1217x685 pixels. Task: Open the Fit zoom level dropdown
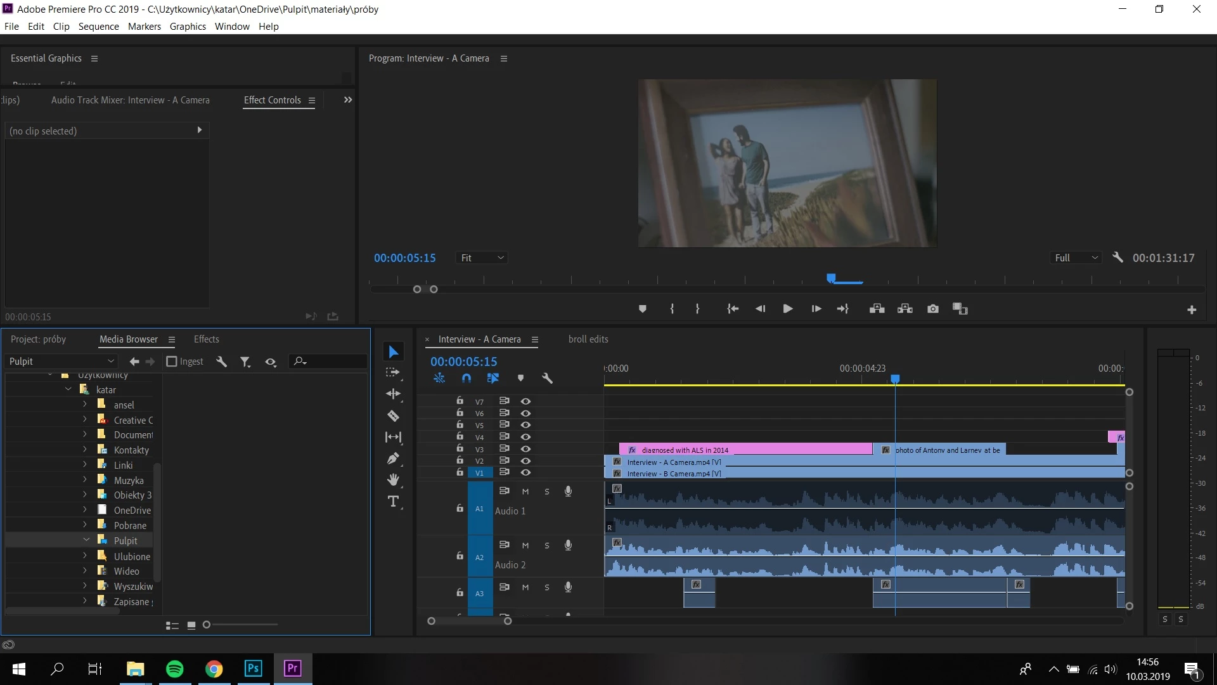(482, 258)
